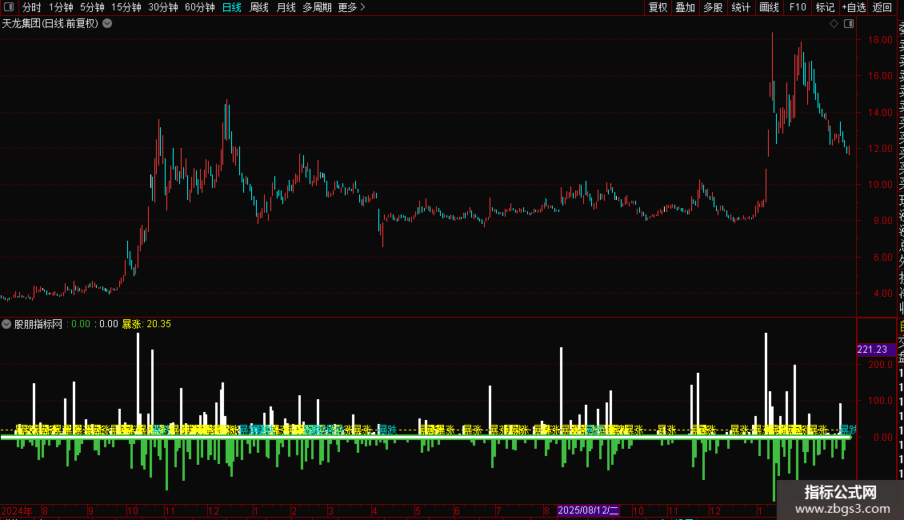Click the 16.00 price axis label
Image resolution: width=904 pixels, height=520 pixels.
pyautogui.click(x=880, y=75)
